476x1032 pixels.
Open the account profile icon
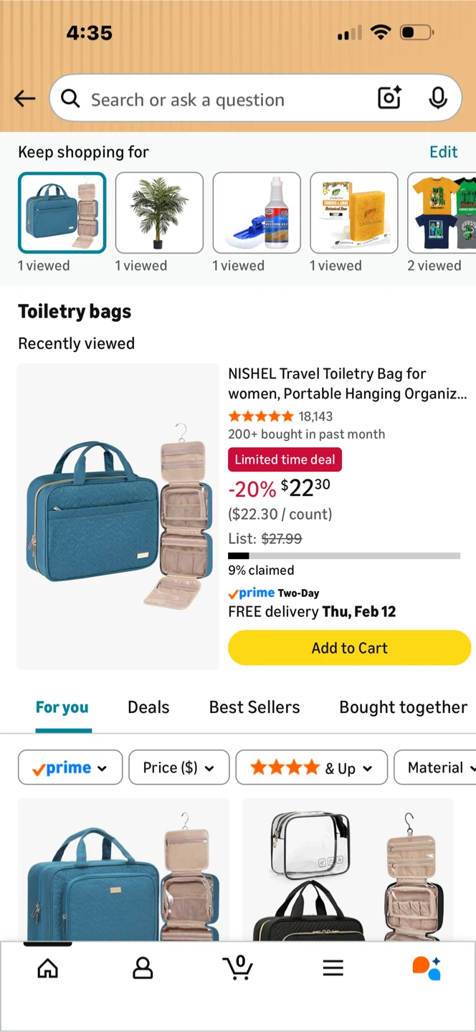click(x=143, y=968)
